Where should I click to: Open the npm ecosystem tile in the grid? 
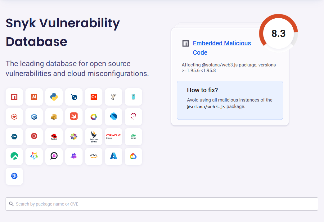click(x=14, y=97)
